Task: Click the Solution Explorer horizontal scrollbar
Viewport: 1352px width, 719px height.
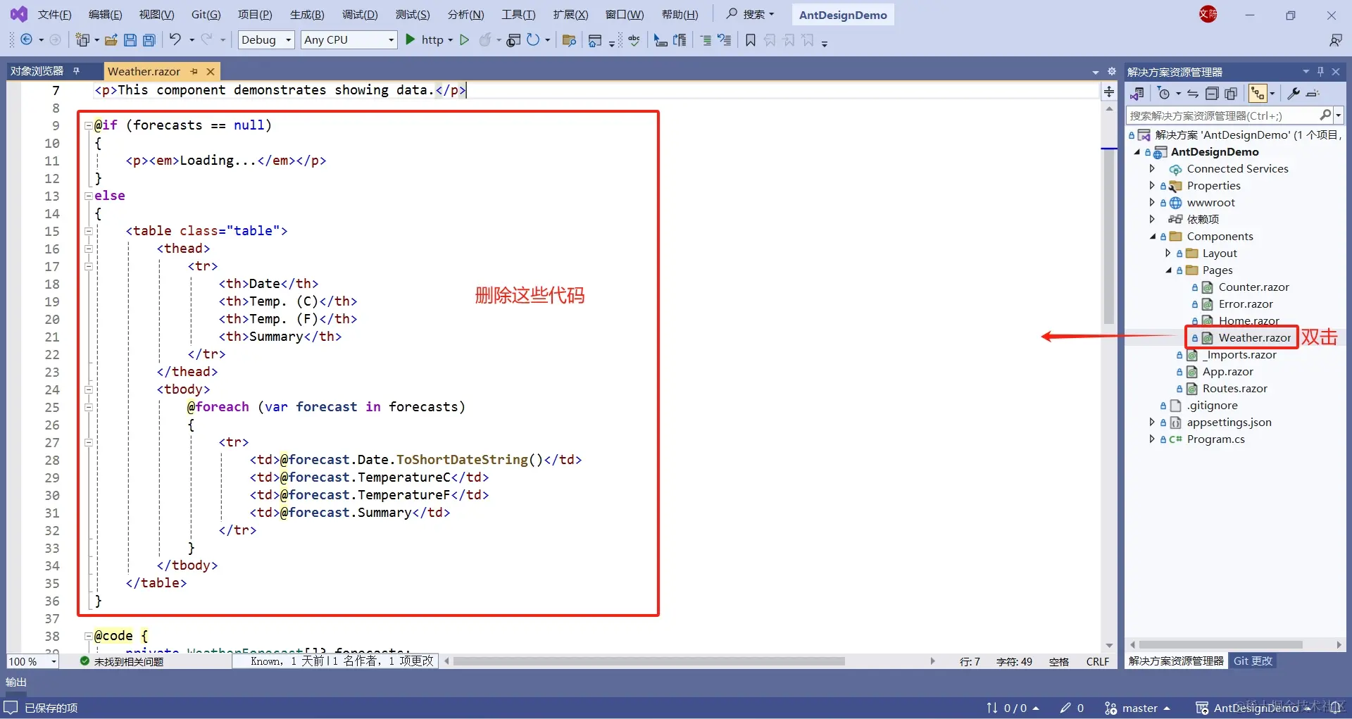Action: click(1221, 644)
